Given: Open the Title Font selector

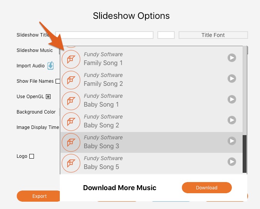Looking at the screenshot, I should tap(213, 35).
